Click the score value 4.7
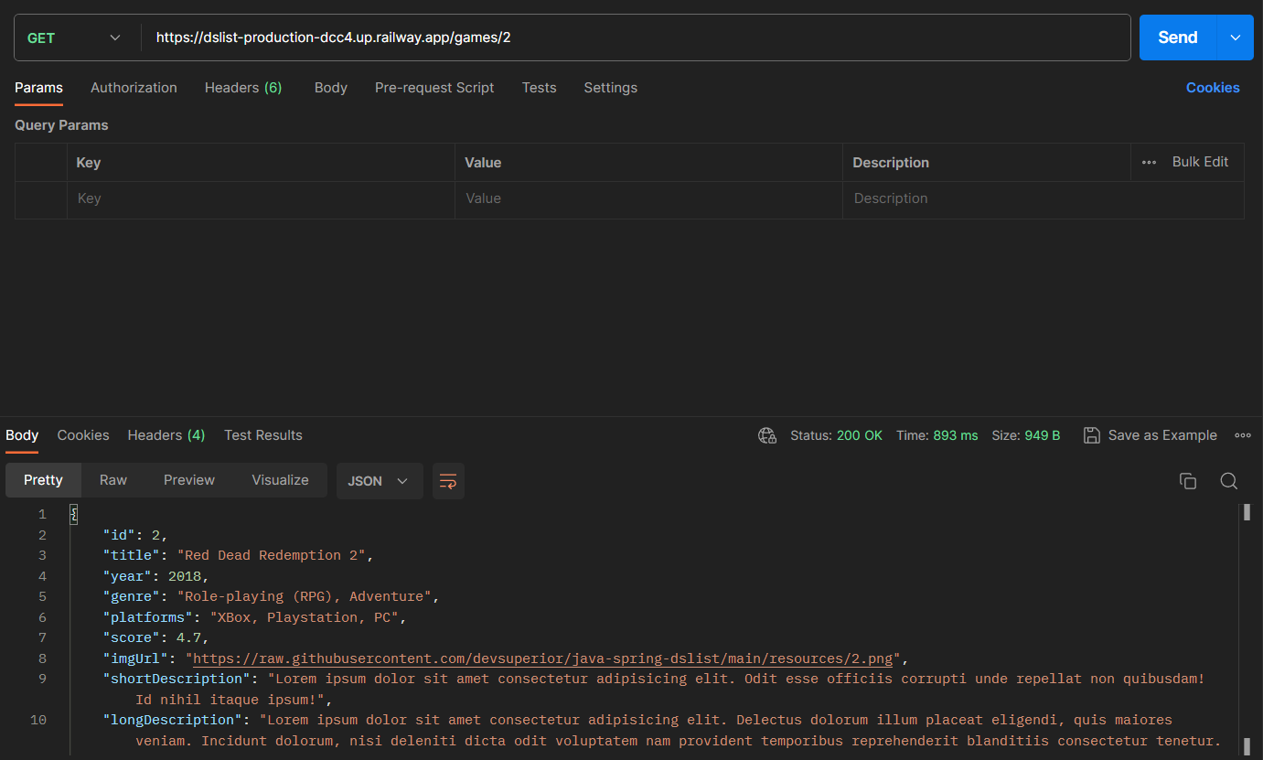 [188, 637]
